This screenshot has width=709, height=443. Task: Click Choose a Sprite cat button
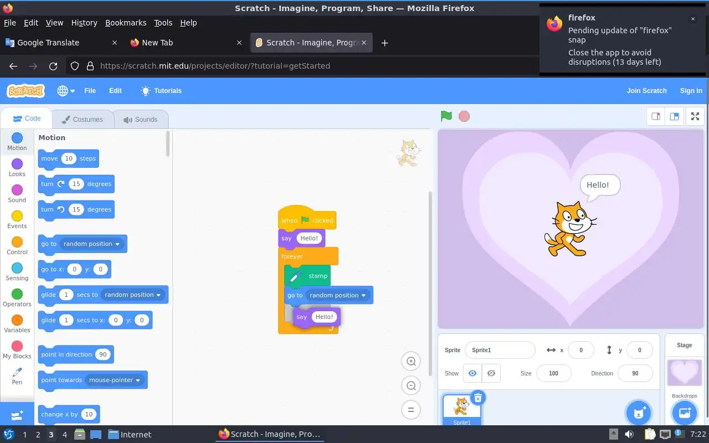tap(639, 413)
